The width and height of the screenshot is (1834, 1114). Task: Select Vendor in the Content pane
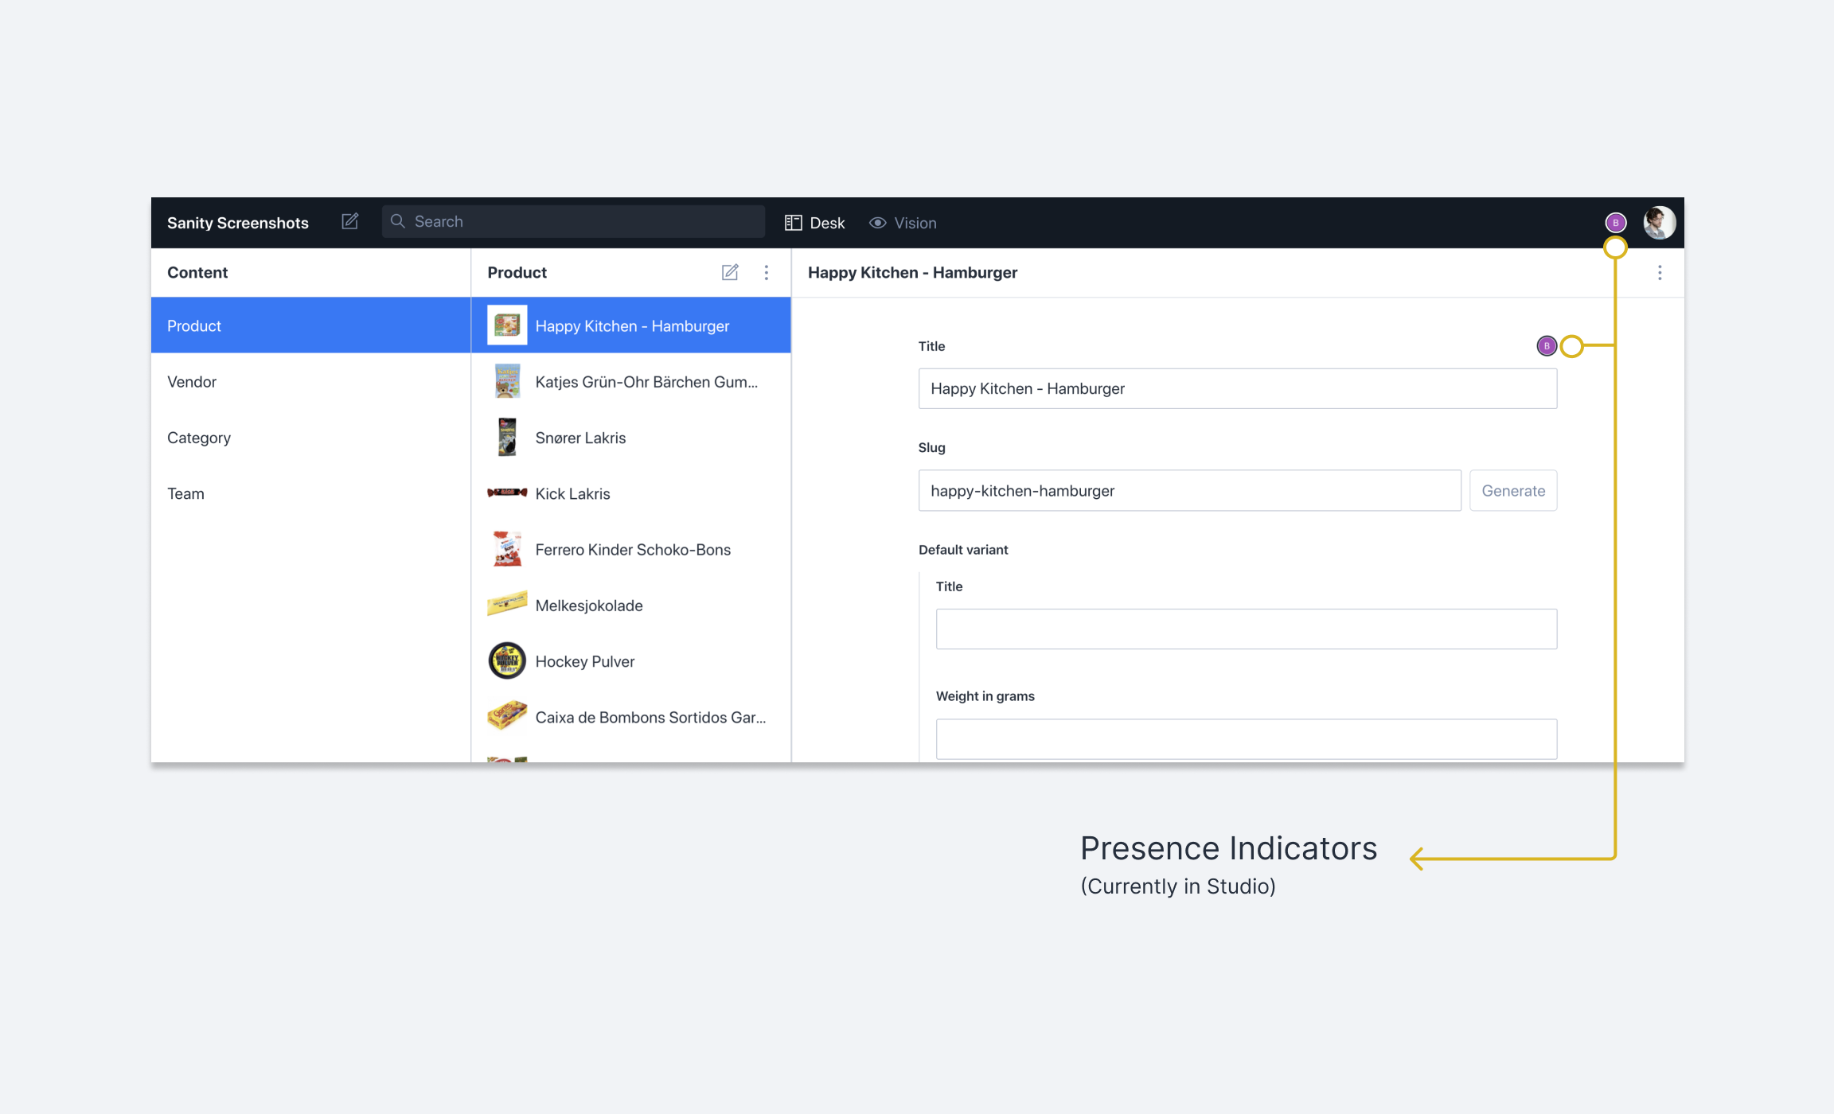tap(192, 381)
